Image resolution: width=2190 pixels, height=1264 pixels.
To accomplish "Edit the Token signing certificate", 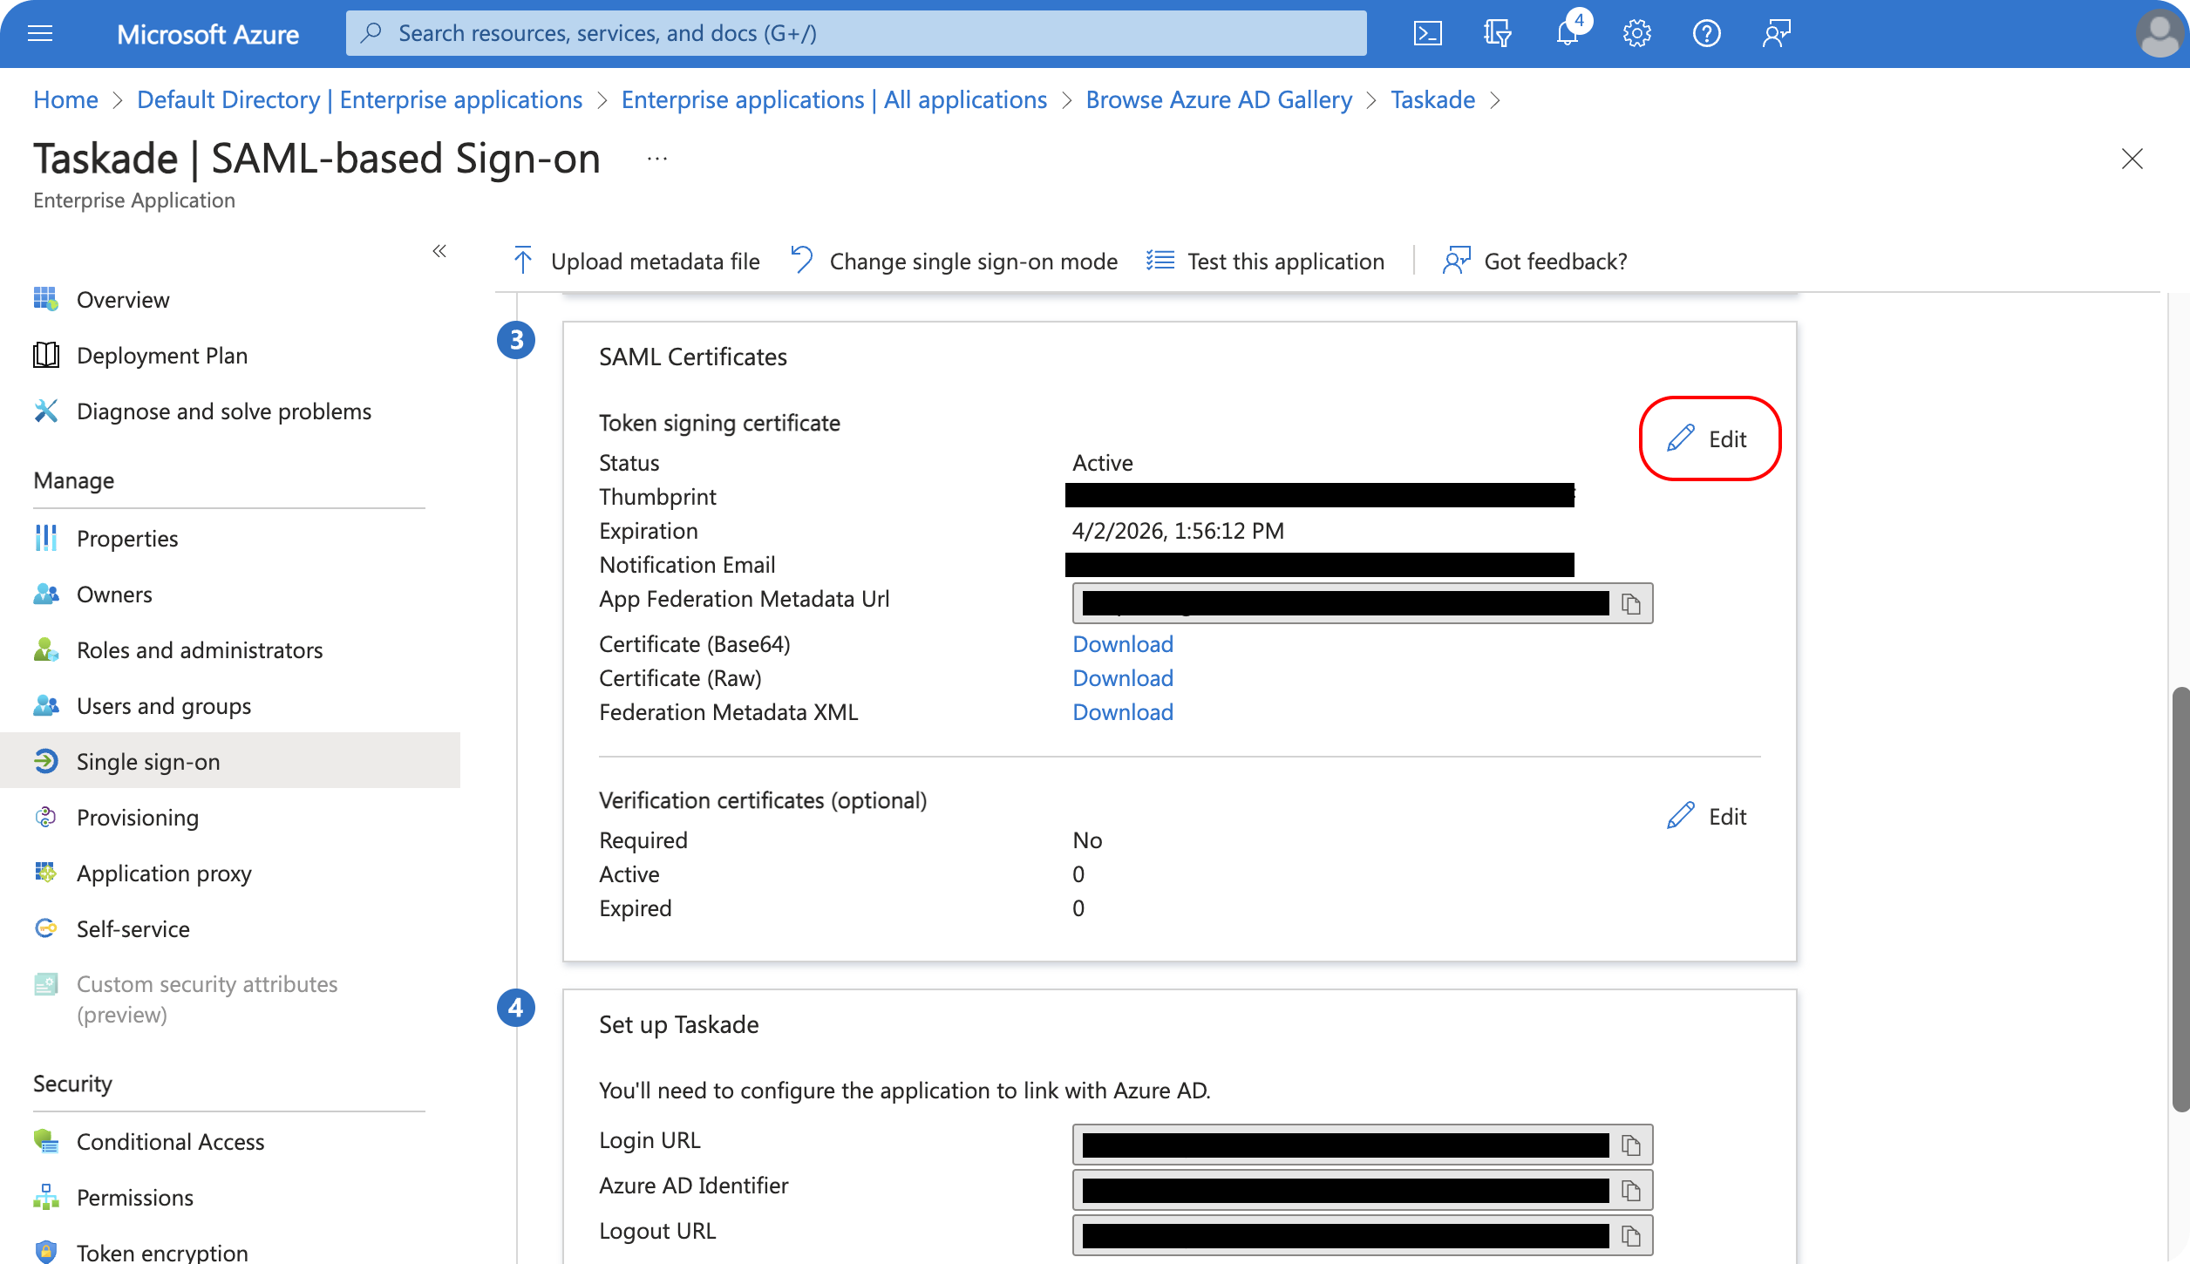I will pyautogui.click(x=1708, y=438).
